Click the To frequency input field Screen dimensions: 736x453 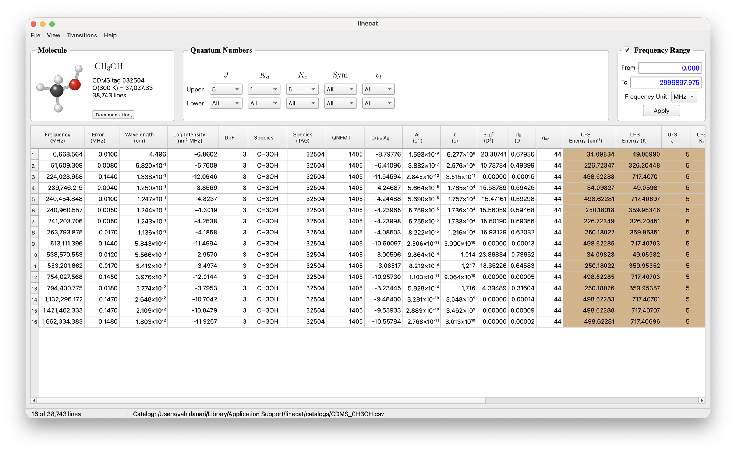coord(666,82)
